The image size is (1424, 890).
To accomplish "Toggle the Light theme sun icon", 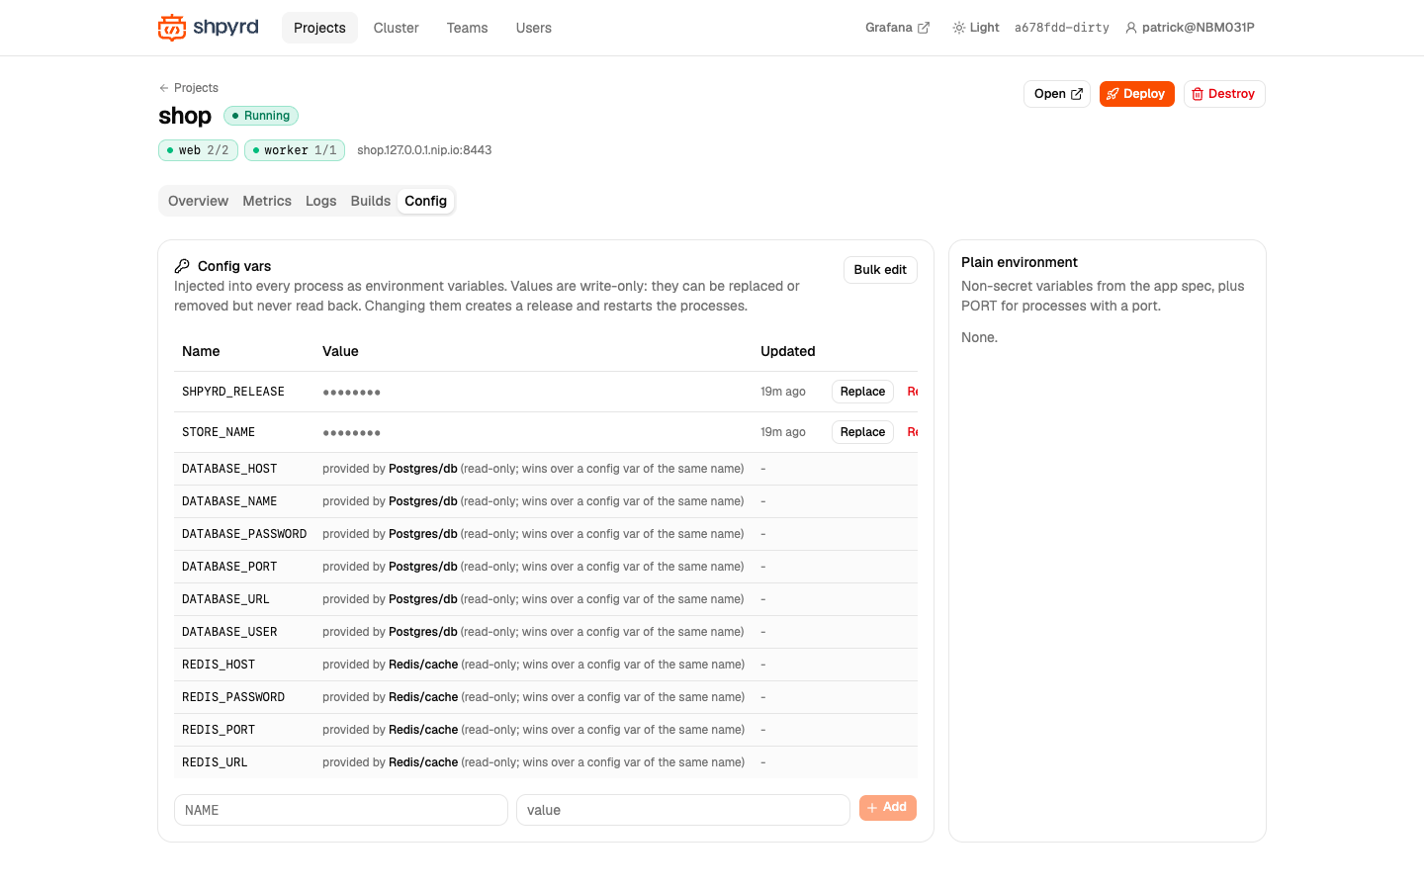I will 958,28.
